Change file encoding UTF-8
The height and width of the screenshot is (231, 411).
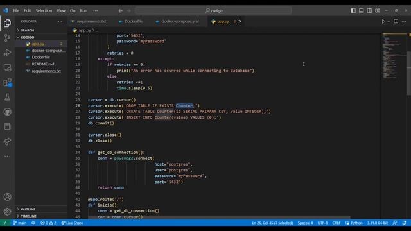(322, 223)
